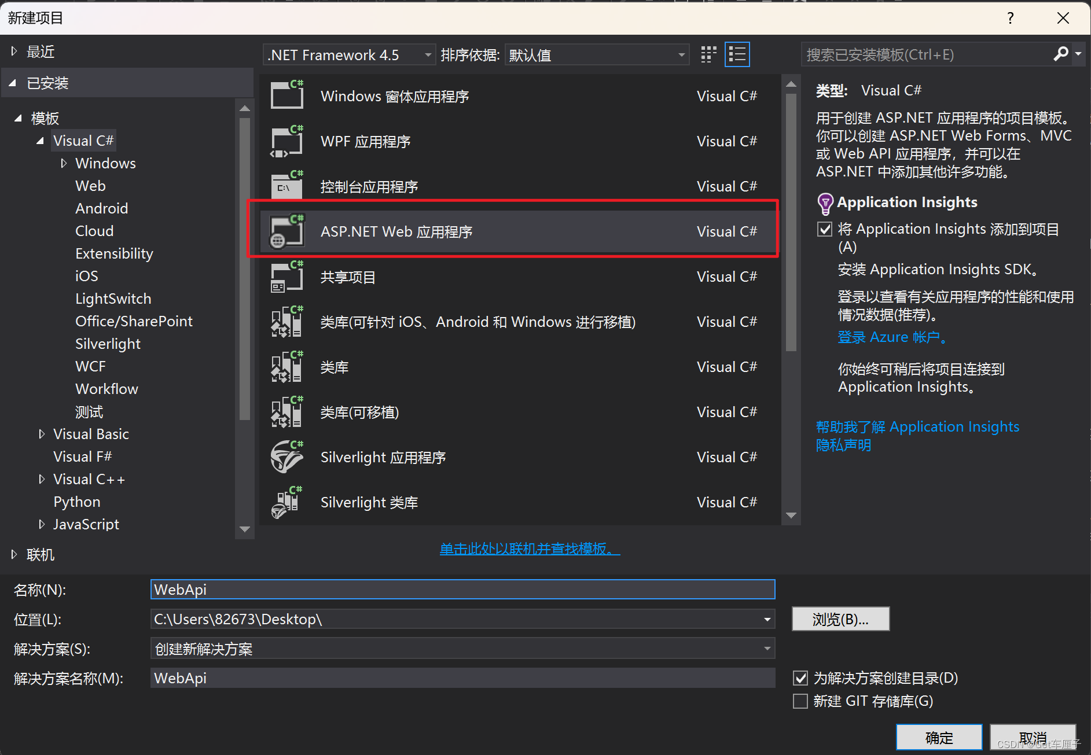The image size is (1091, 755).
Task: Open link to find templates online
Action: click(530, 548)
